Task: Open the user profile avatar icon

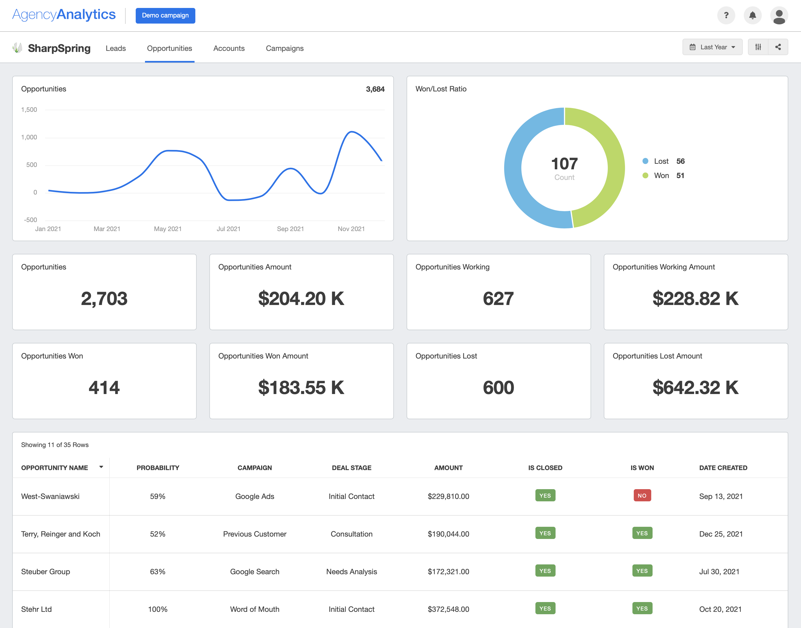Action: pyautogui.click(x=779, y=15)
